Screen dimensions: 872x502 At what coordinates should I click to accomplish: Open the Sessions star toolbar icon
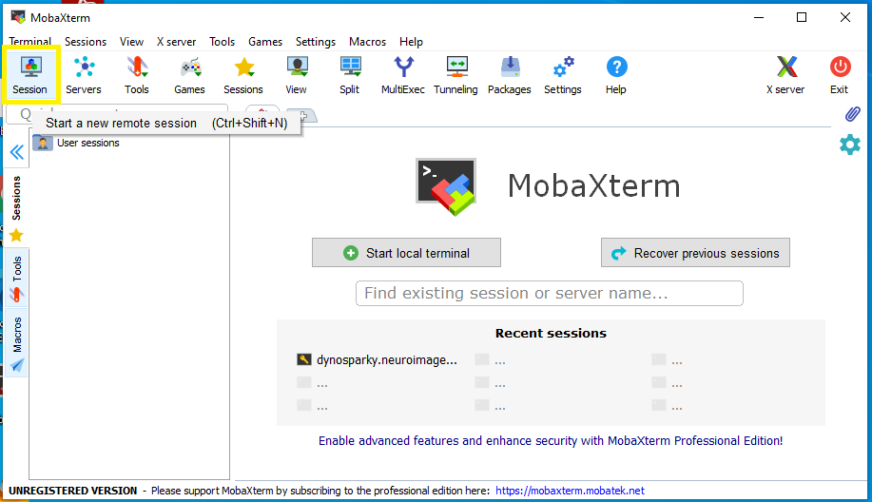243,75
